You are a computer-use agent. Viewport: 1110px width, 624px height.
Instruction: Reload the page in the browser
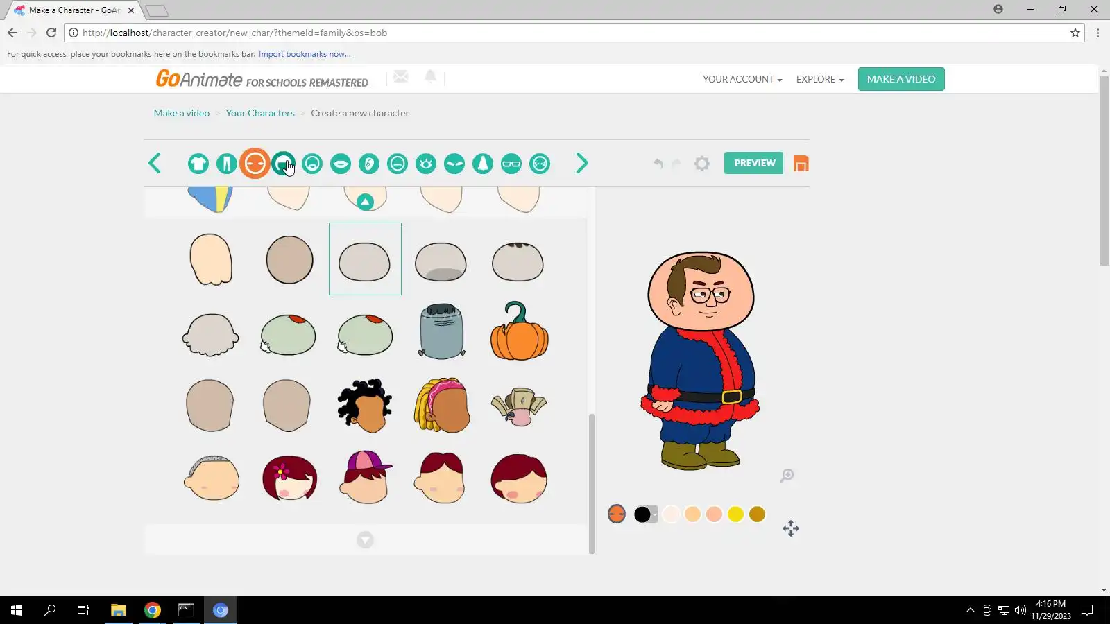coord(51,33)
